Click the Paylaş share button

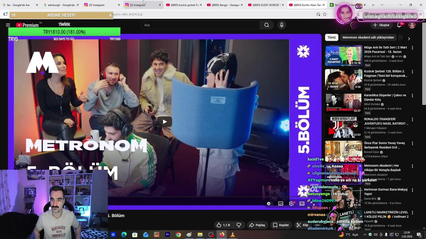[257, 225]
